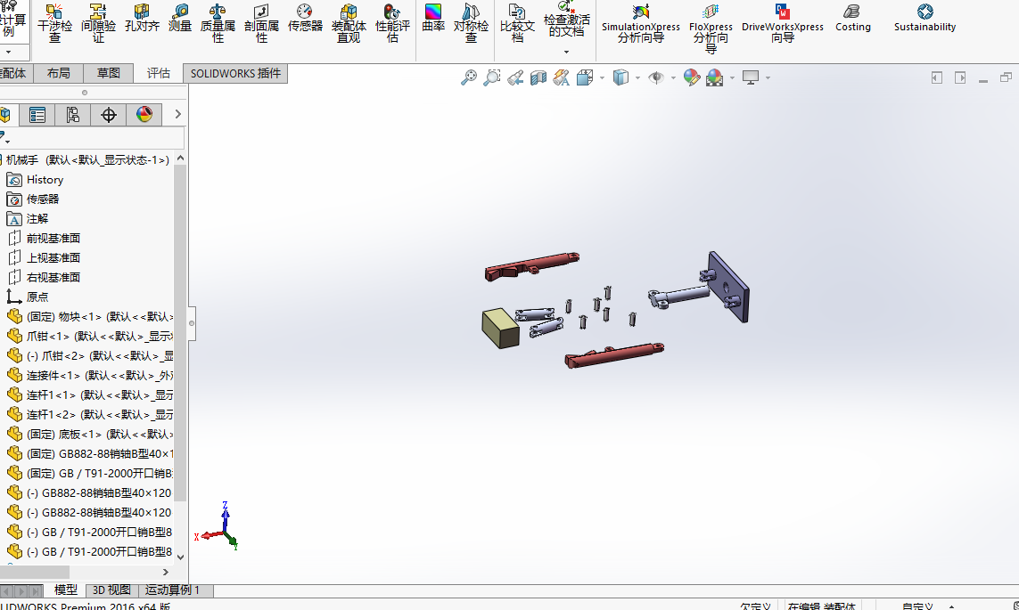This screenshot has height=610, width=1019.
Task: Click 检查激活的文档 check active document
Action: 567,20
